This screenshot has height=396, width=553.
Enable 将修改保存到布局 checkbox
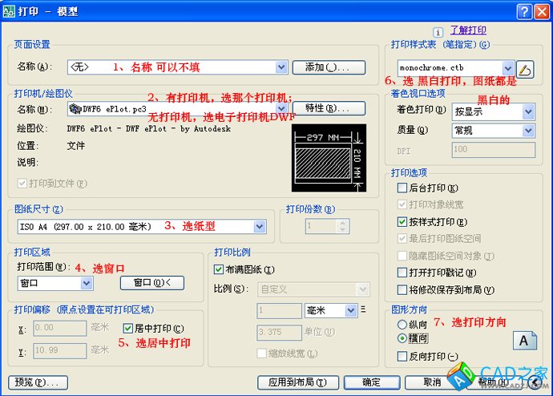(402, 290)
